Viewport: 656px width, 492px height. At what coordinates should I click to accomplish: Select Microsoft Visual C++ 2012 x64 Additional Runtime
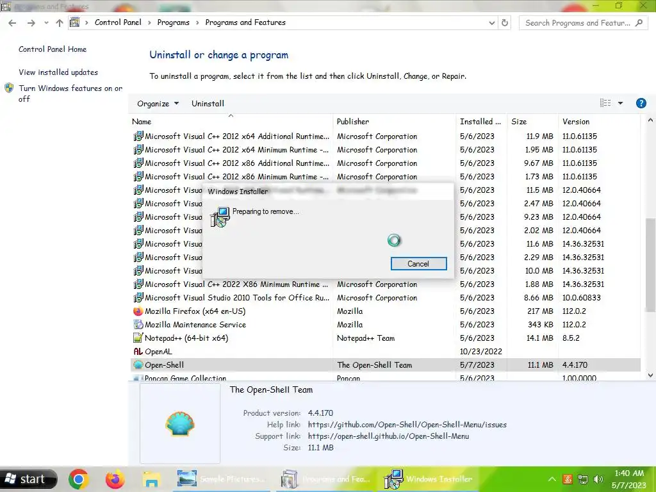pos(385,136)
